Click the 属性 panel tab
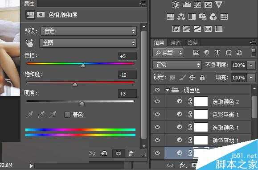Screen dimensions: 258x170 coord(29,4)
